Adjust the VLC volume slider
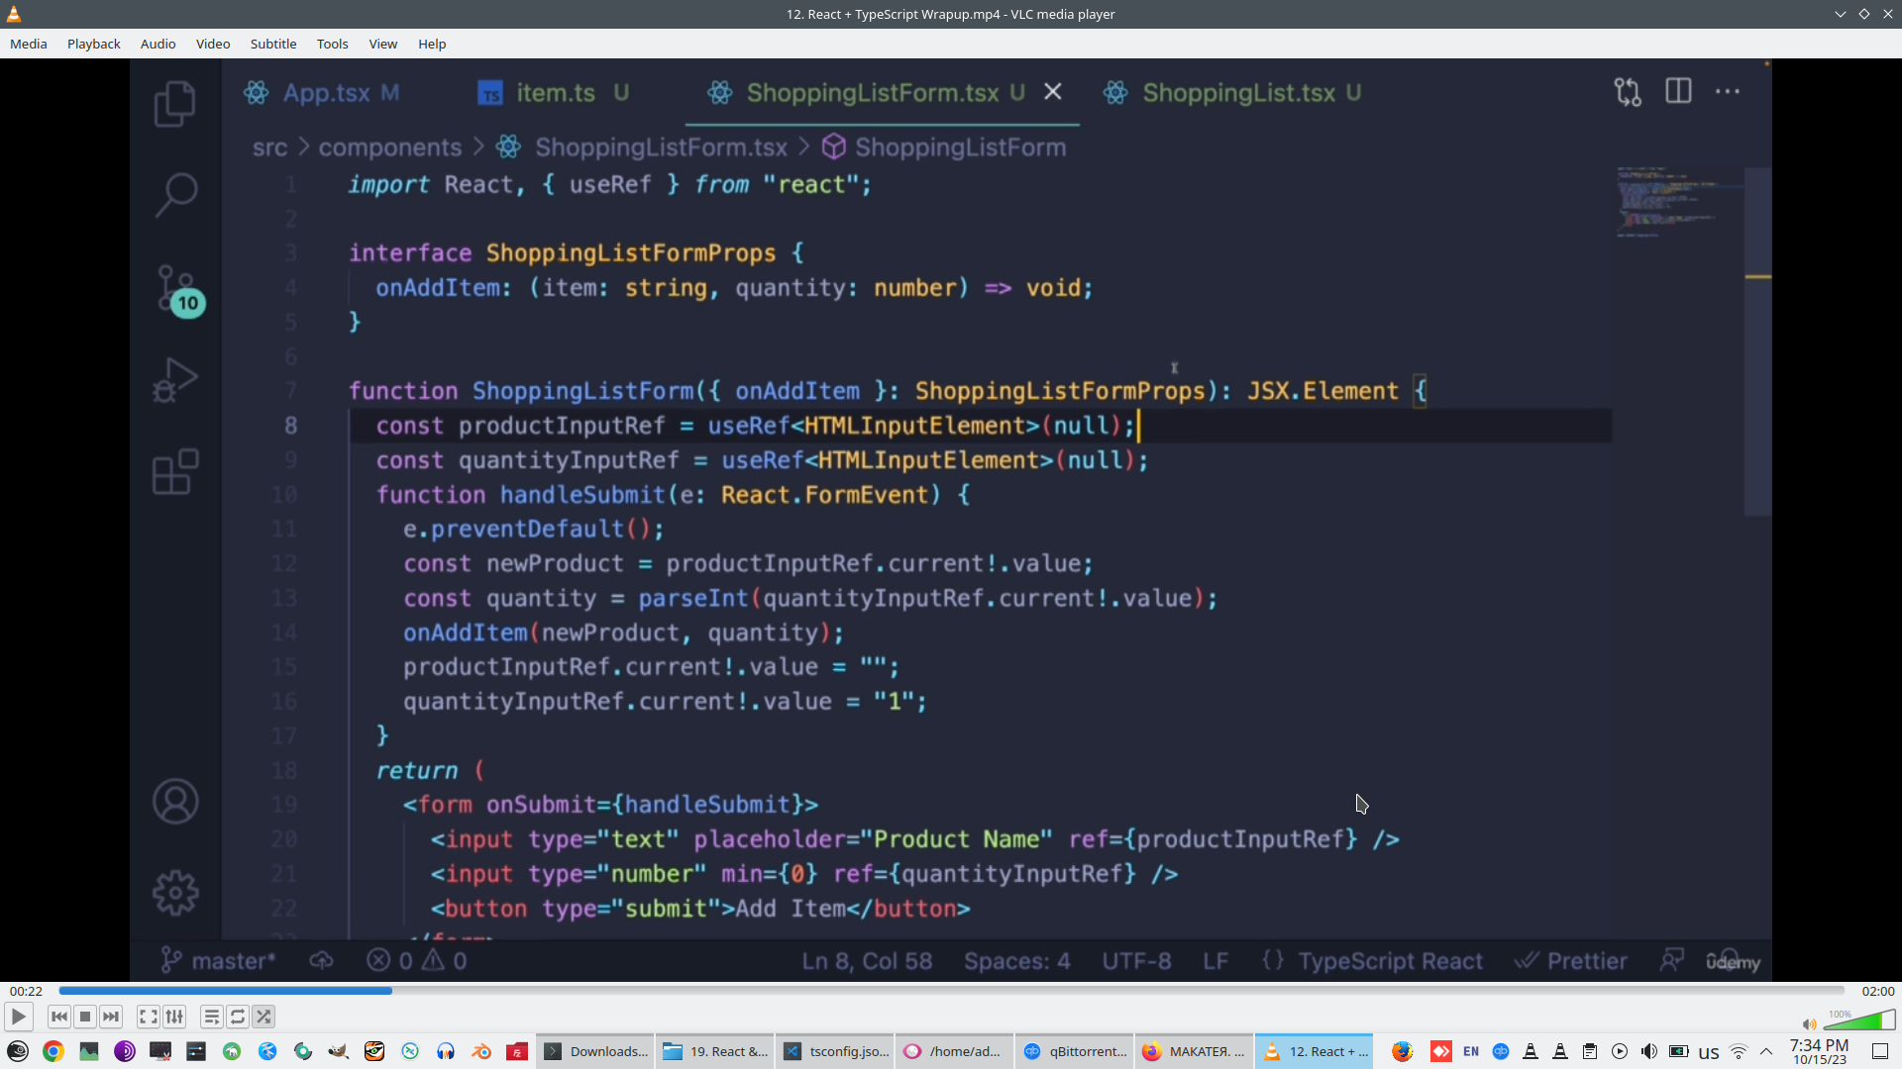This screenshot has height=1069, width=1902. pos(1858,1021)
